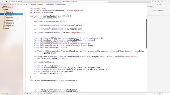
Task: Toggle the Utilities panel
Action: click(167, 2)
